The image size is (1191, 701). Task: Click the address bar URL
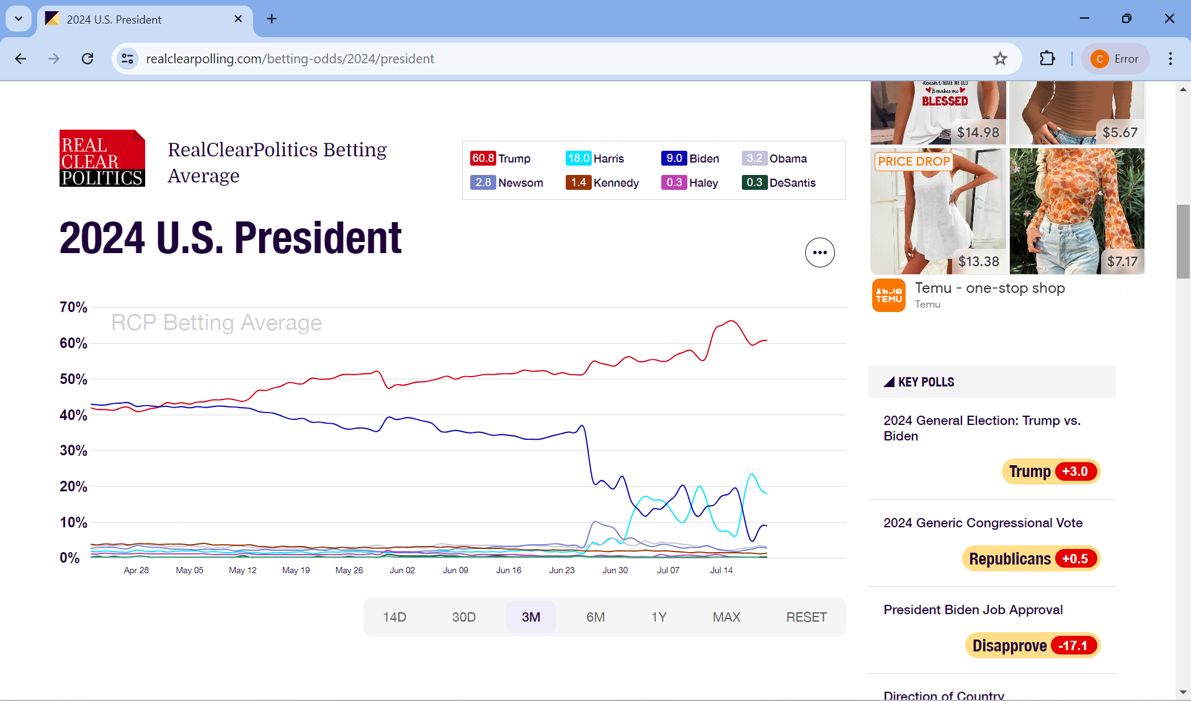coord(290,59)
